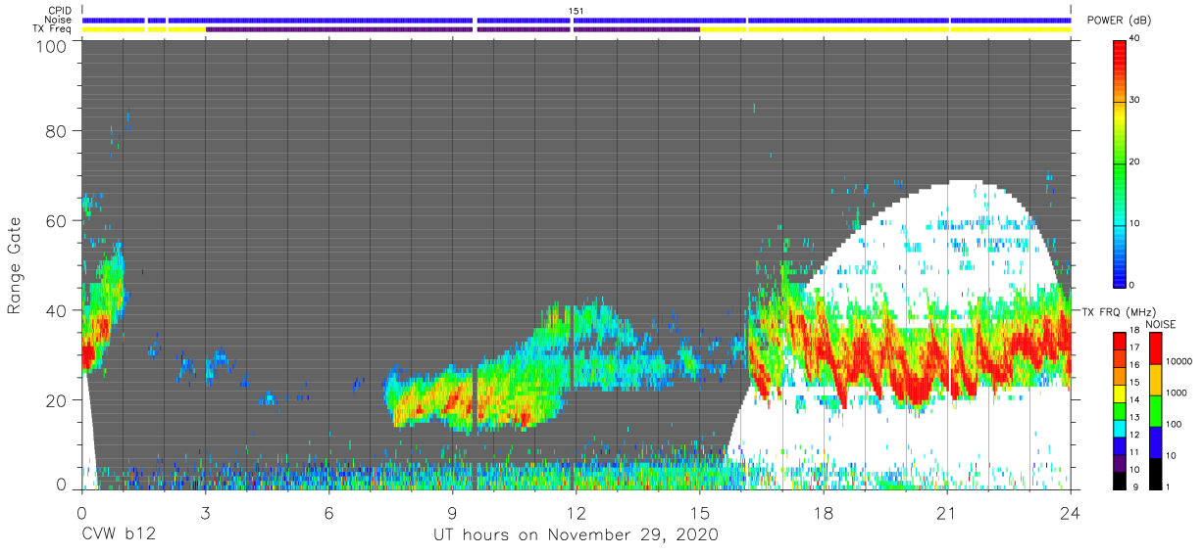Image resolution: width=1204 pixels, height=555 pixels.
Task: Click the red segment of the NOISE colorbar
Action: [1154, 349]
